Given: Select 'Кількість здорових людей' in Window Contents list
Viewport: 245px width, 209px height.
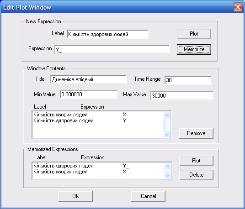Looking at the screenshot, I should point(64,120).
